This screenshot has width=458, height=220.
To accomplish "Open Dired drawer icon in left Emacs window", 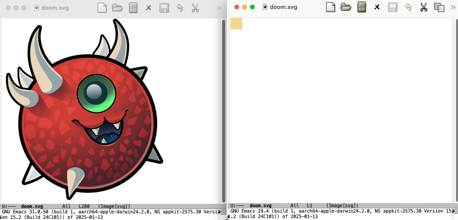I will tap(133, 8).
